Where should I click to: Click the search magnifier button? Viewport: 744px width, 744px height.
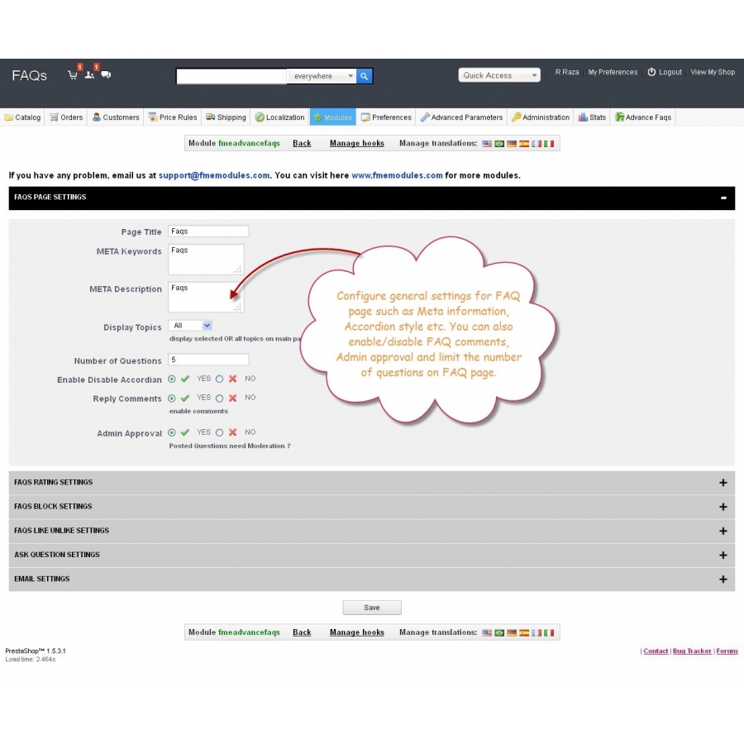(x=364, y=76)
